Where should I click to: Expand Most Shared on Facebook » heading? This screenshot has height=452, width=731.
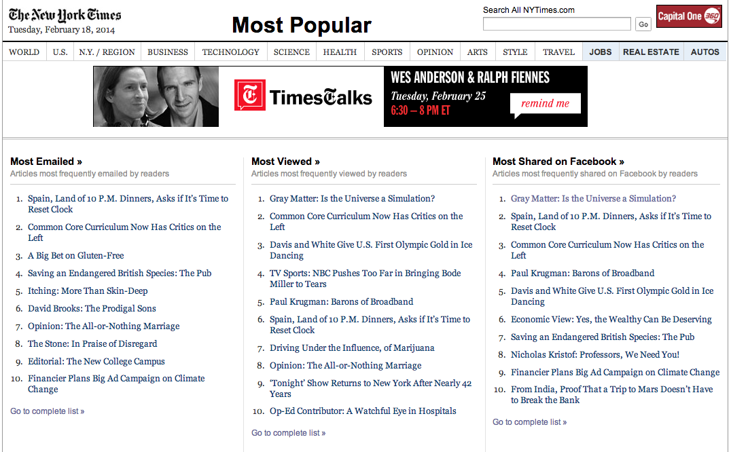558,162
